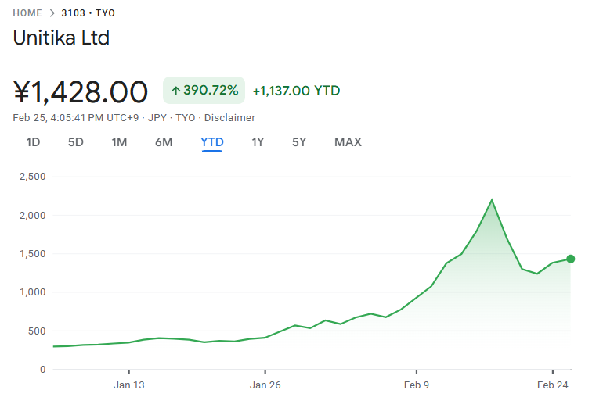603x408 pixels.
Task: Switch chart to 6M range
Action: coord(164,142)
